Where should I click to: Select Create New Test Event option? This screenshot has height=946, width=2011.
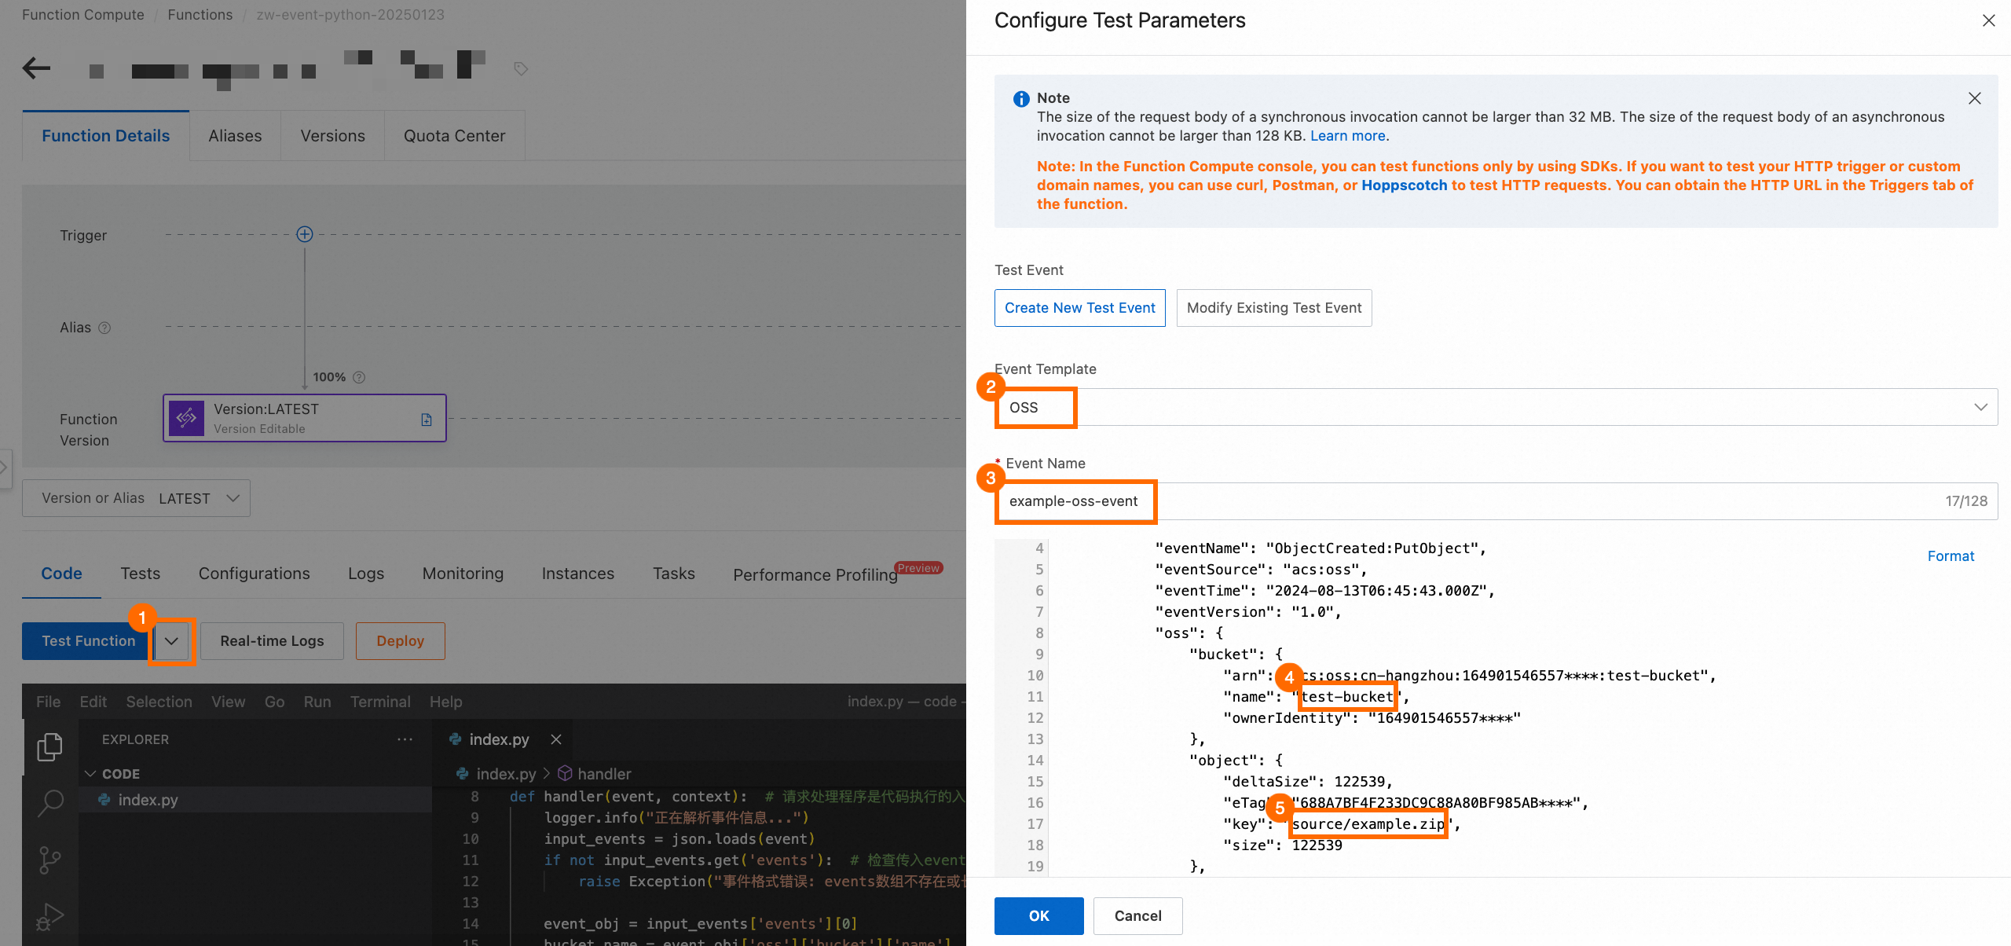(1080, 308)
